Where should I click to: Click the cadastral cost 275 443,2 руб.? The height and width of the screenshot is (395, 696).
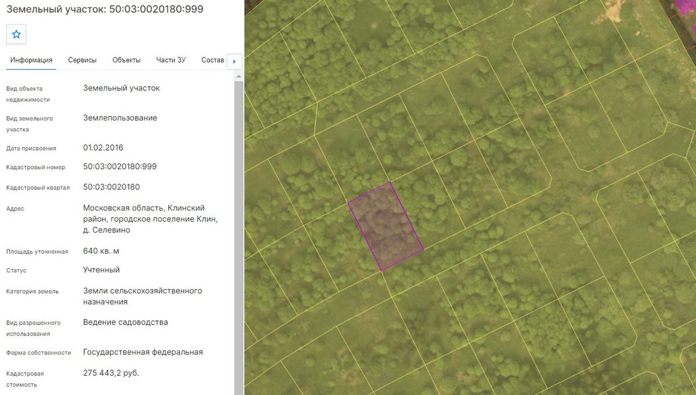pos(111,373)
